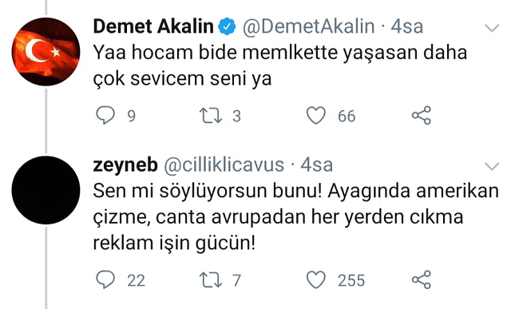Open Demet Akalin display name profile
The image size is (511, 309).
tap(153, 26)
